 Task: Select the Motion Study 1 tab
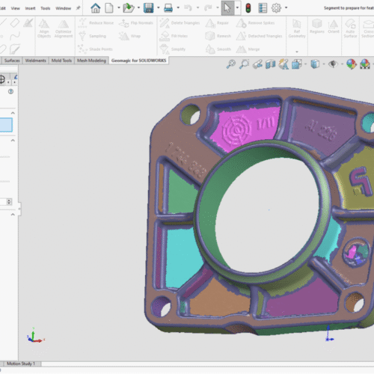(21, 364)
